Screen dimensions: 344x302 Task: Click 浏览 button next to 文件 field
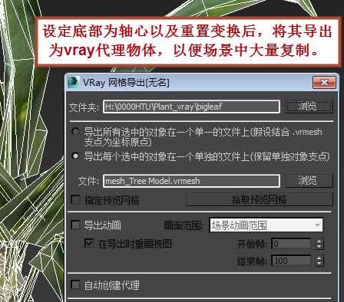coord(309,181)
